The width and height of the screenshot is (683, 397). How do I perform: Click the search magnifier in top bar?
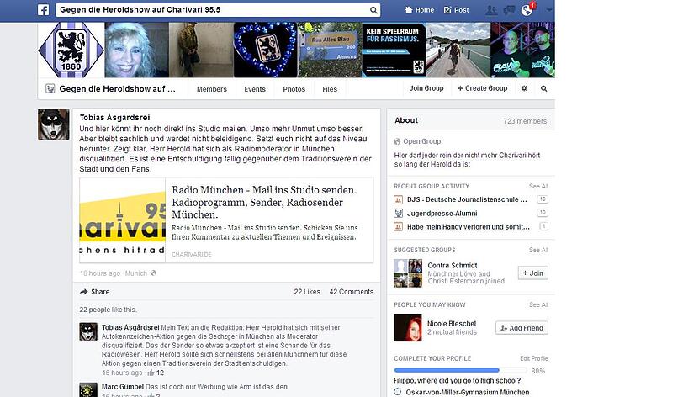(373, 10)
